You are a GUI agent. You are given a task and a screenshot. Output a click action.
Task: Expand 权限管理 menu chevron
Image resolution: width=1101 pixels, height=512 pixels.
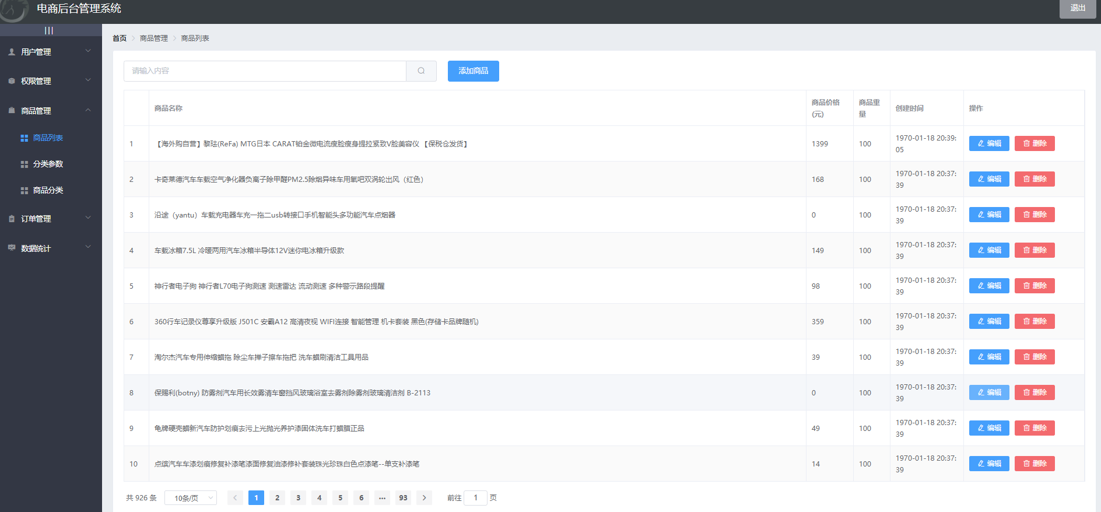click(x=88, y=80)
